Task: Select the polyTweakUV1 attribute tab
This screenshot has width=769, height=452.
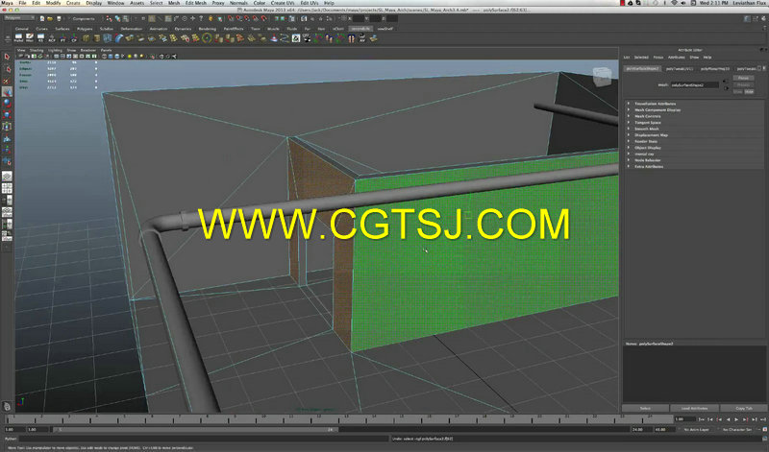Action: pos(680,69)
